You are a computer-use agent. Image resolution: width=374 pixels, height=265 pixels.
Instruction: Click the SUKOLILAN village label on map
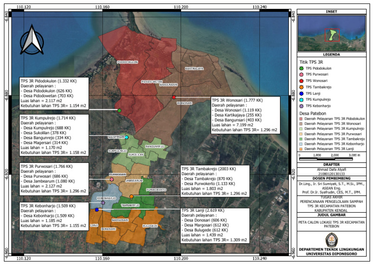(136, 155)
